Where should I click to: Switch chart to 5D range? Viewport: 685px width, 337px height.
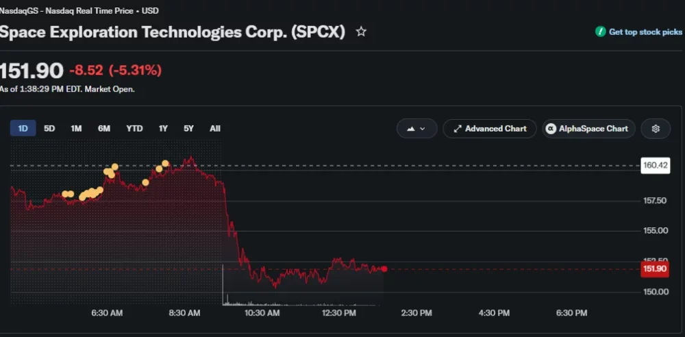[49, 129]
